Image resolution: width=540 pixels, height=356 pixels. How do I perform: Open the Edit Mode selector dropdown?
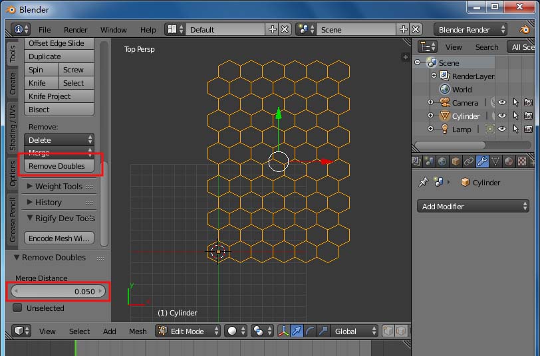tap(188, 331)
